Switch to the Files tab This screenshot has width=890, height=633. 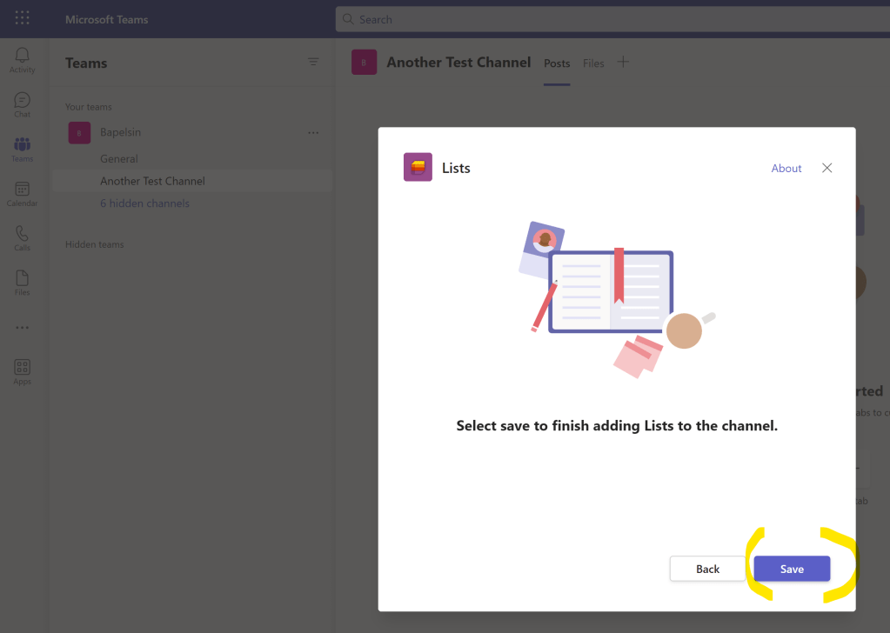(x=593, y=63)
